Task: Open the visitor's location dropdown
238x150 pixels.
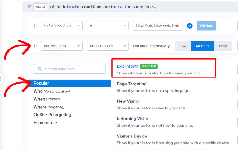Action: coord(62,26)
